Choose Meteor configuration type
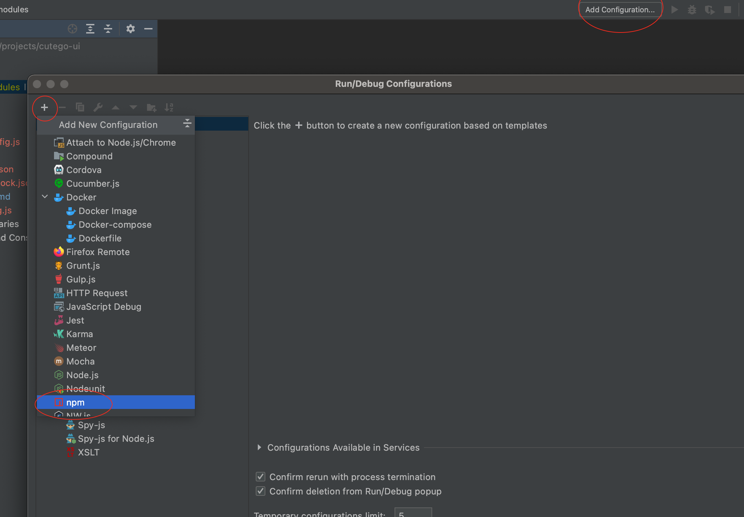 [x=116, y=348]
